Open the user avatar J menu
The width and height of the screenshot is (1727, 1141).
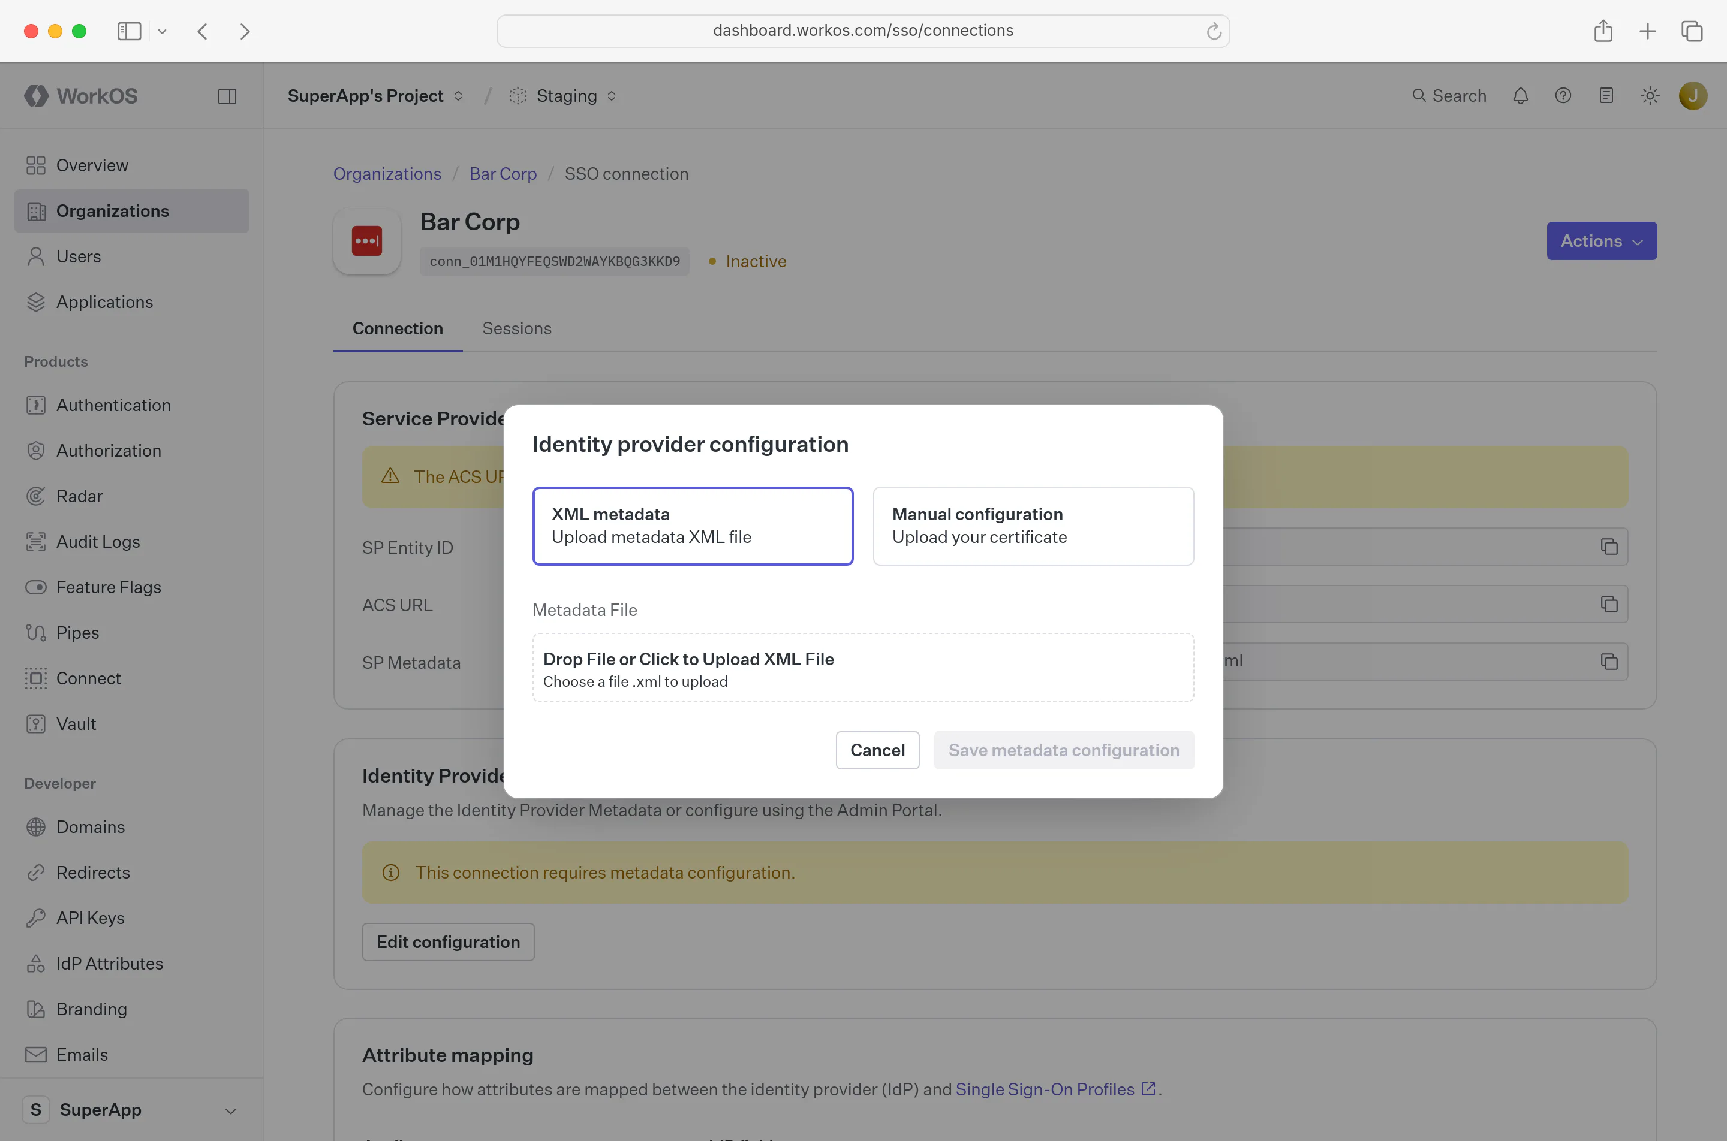1693,96
